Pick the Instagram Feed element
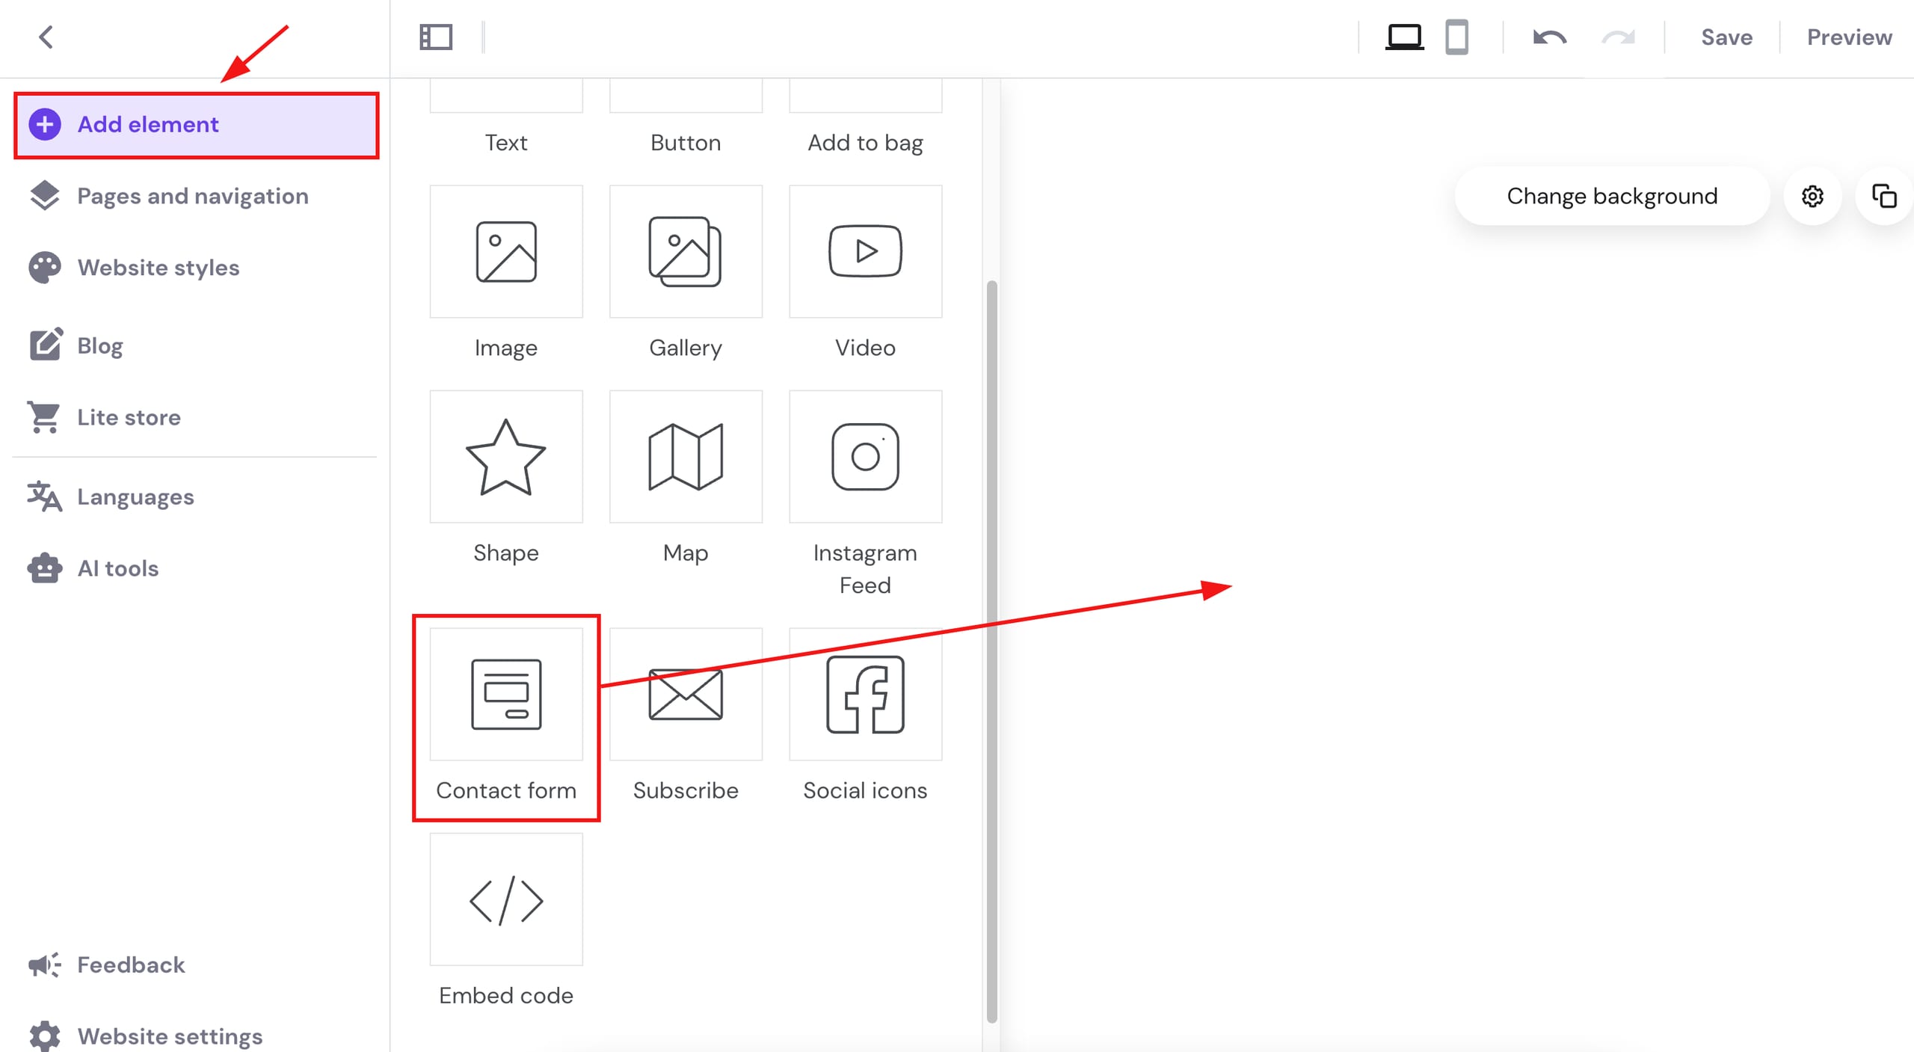 tap(865, 457)
